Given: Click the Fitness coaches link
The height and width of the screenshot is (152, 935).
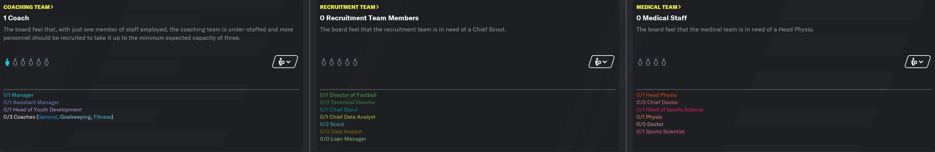Looking at the screenshot, I should (102, 117).
